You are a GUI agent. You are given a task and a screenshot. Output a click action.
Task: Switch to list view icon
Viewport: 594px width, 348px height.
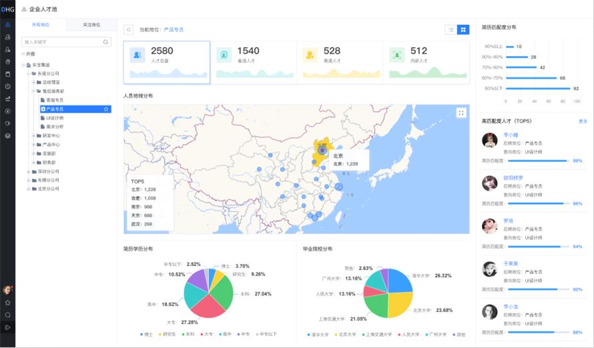click(451, 29)
